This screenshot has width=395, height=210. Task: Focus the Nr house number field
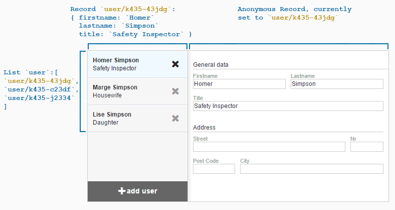pos(367,147)
